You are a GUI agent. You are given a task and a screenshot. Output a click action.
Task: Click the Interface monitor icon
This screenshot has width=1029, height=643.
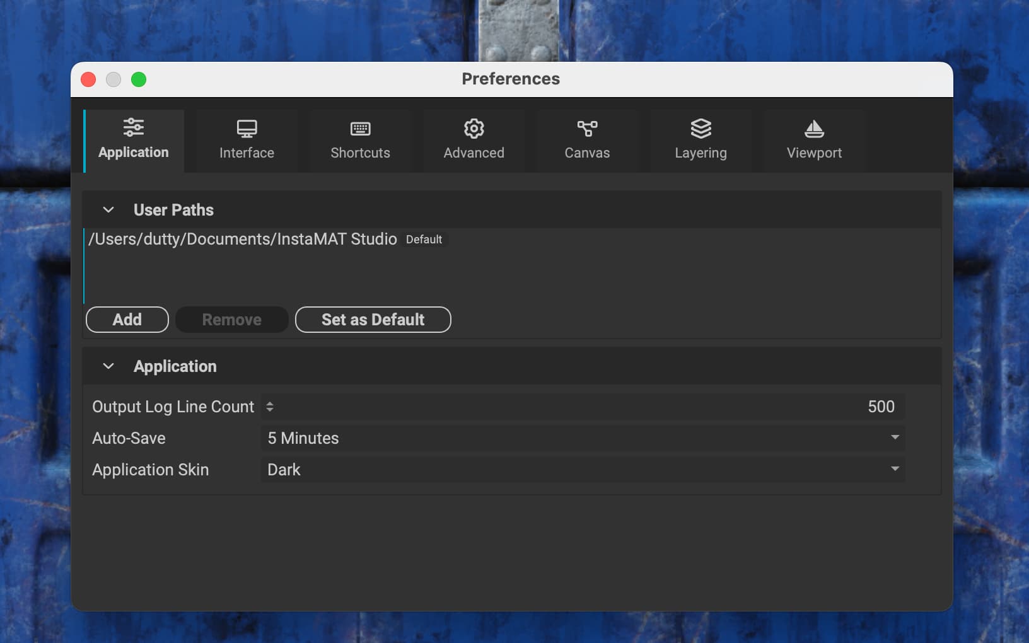(x=247, y=129)
